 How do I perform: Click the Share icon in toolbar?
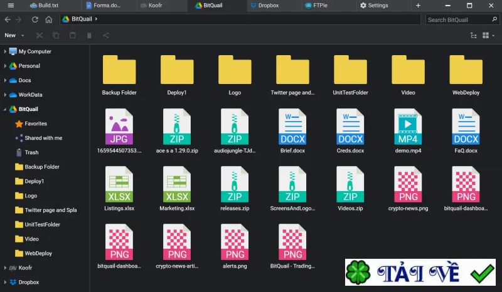point(106,36)
